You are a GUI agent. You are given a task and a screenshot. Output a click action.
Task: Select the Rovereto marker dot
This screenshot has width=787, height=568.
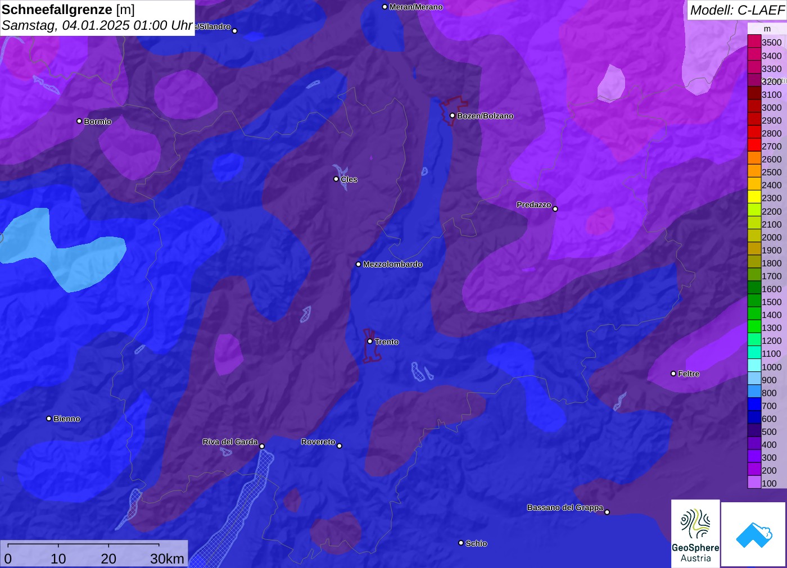point(339,446)
